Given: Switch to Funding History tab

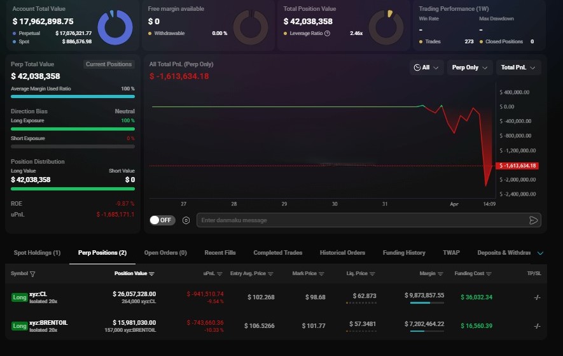Looking at the screenshot, I should tap(404, 253).
